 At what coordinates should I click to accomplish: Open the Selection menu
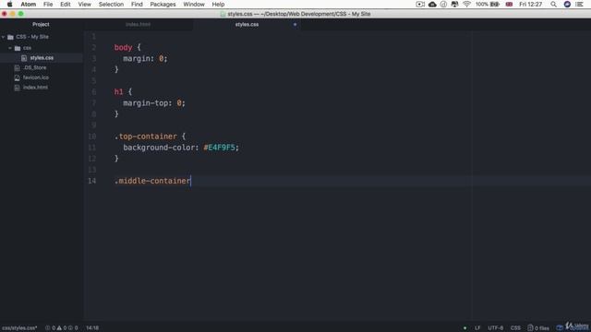coord(111,4)
